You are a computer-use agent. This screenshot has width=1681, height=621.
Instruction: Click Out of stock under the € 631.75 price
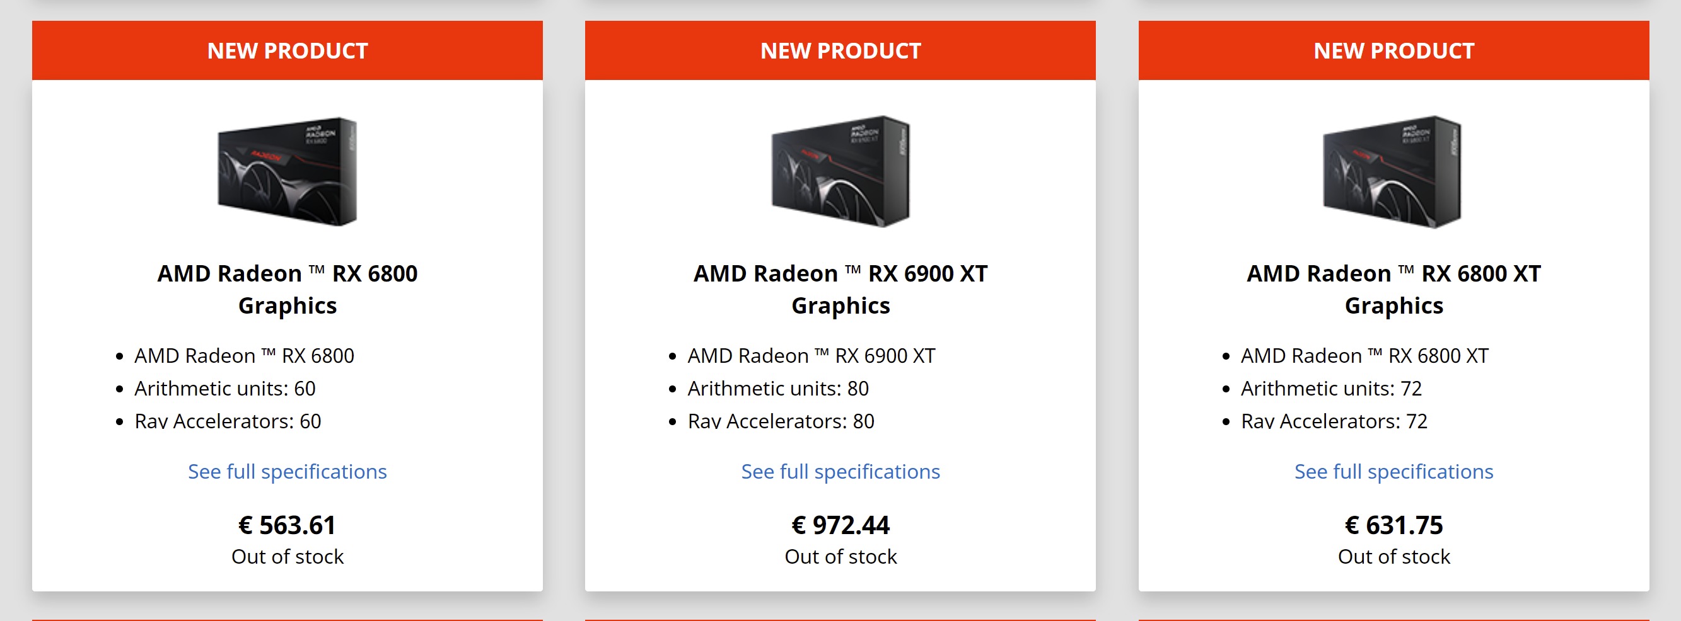click(1393, 557)
